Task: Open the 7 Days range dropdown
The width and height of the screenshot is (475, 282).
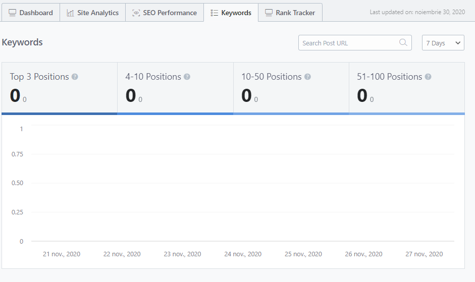Action: pyautogui.click(x=443, y=43)
